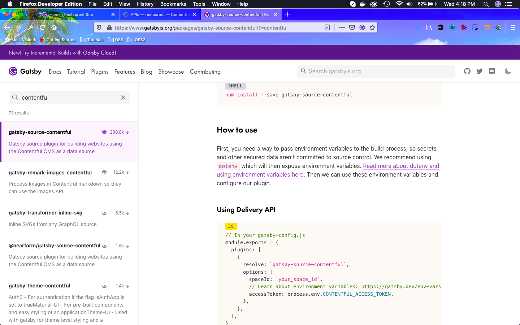Image resolution: width=520 pixels, height=325 pixels.
Task: Select gatsby-remark-images-contentful plugin result
Action: point(69,182)
